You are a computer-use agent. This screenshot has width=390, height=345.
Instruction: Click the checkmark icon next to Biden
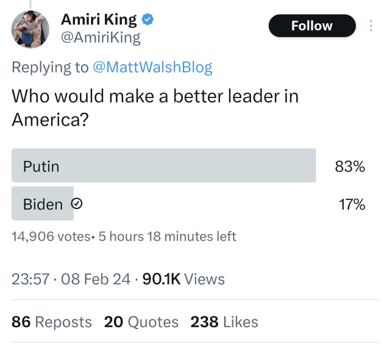pos(77,204)
